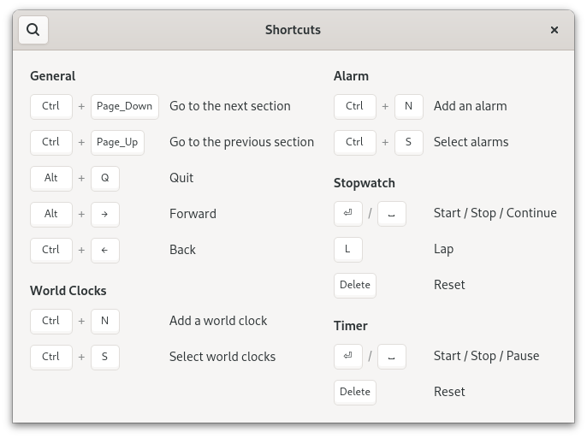
Task: Click the "Select alarms" shortcut label
Action: (x=471, y=142)
